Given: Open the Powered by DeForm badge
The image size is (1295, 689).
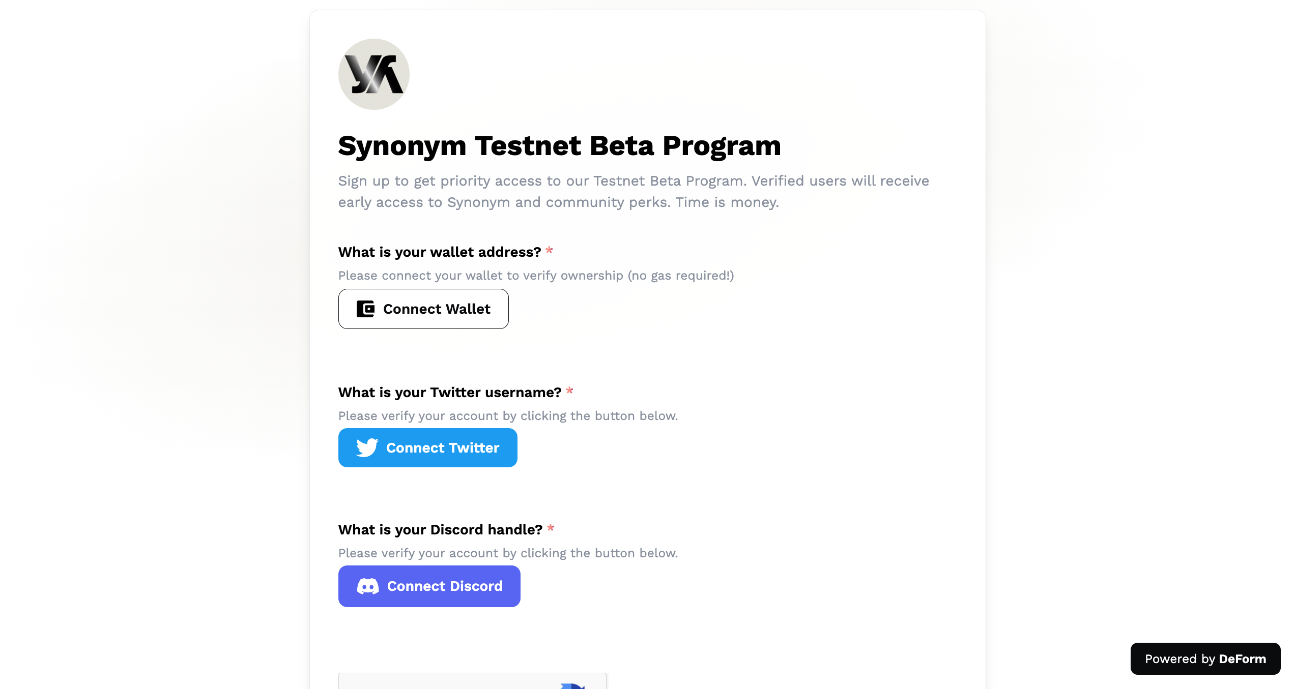Looking at the screenshot, I should coord(1205,659).
